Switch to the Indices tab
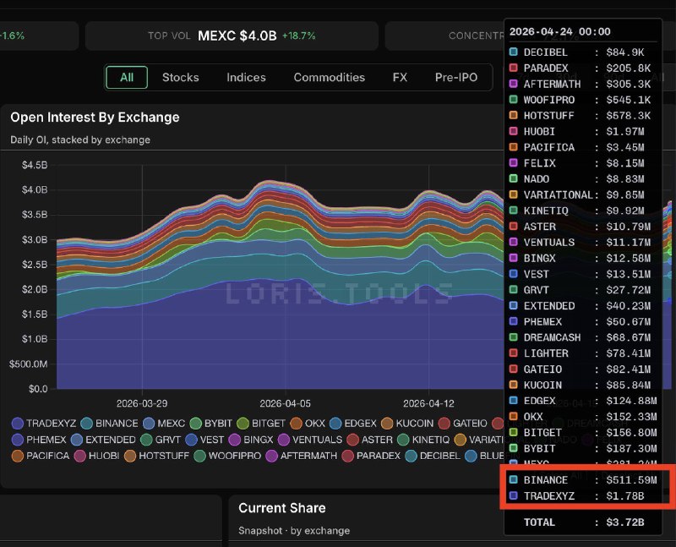This screenshot has width=676, height=547. tap(246, 78)
